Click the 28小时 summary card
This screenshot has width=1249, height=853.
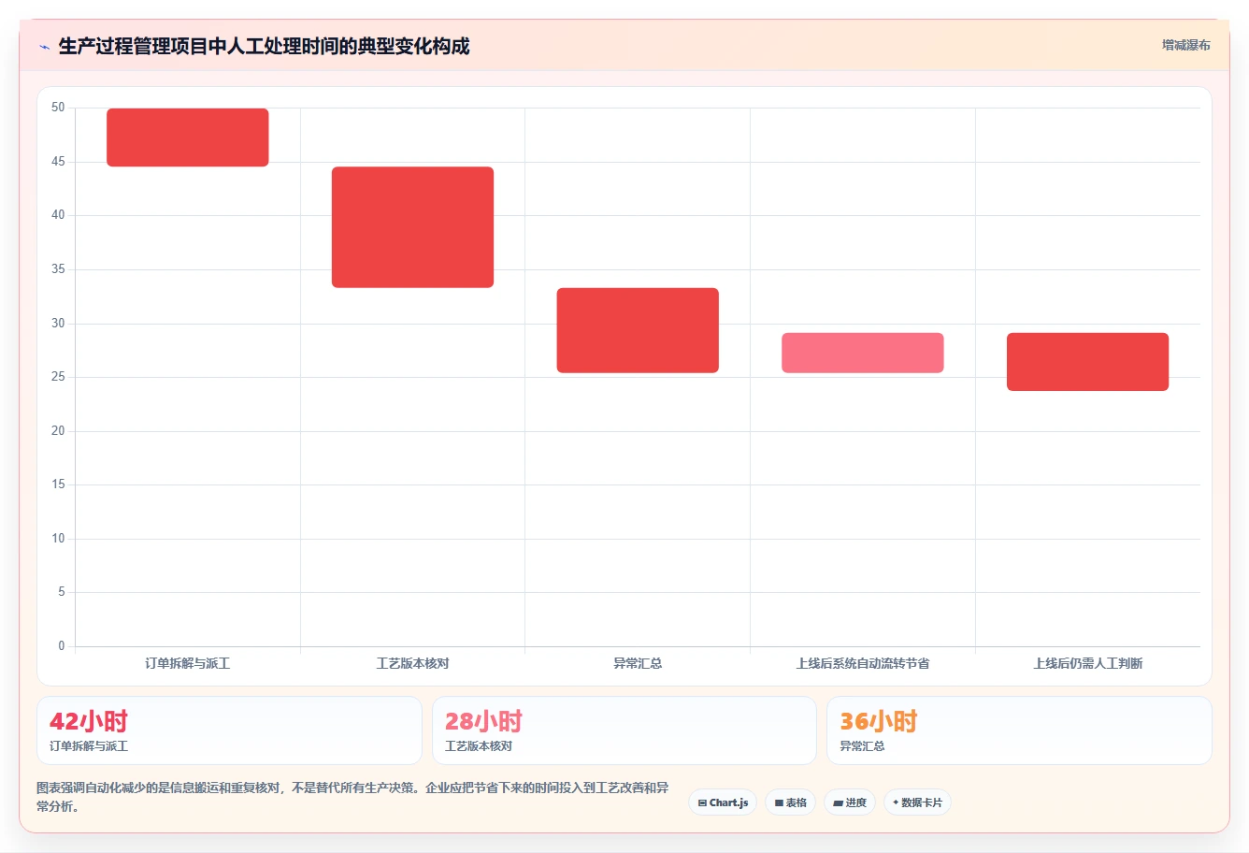pos(624,730)
